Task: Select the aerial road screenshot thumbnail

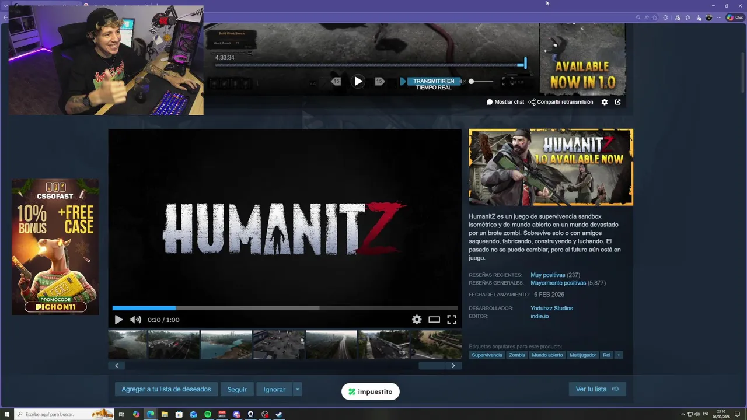Action: 331,345
